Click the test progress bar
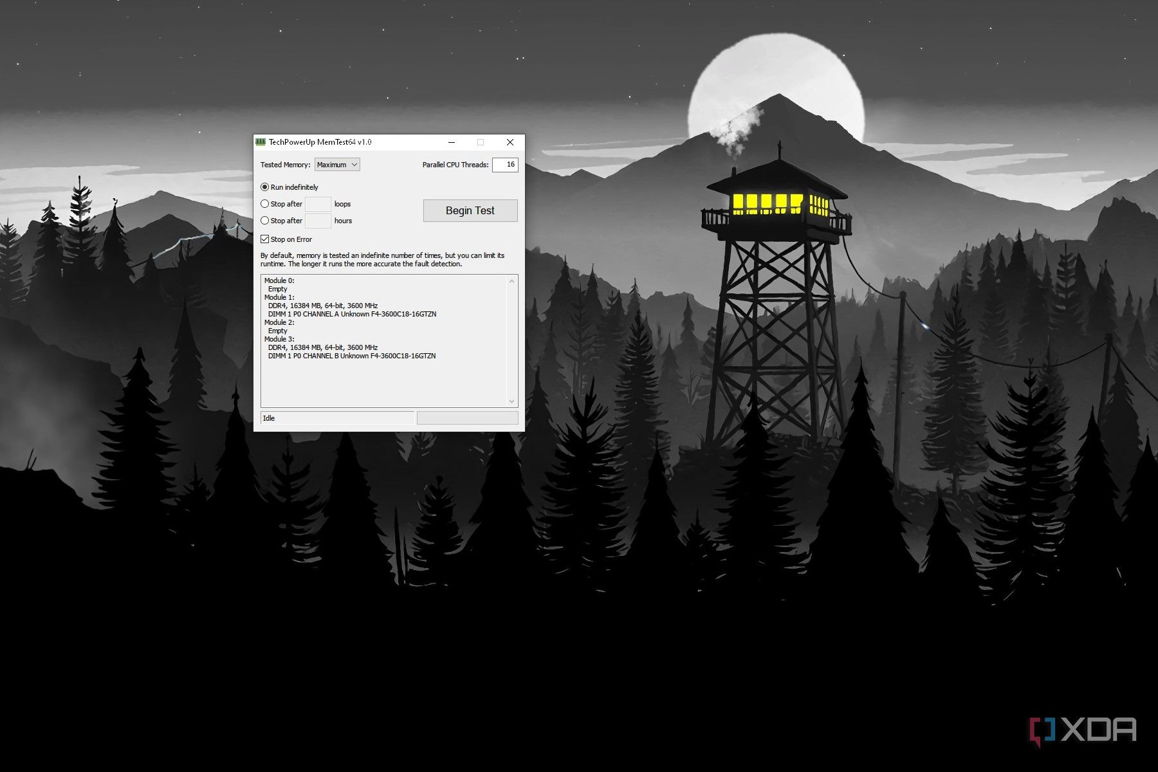 468,418
